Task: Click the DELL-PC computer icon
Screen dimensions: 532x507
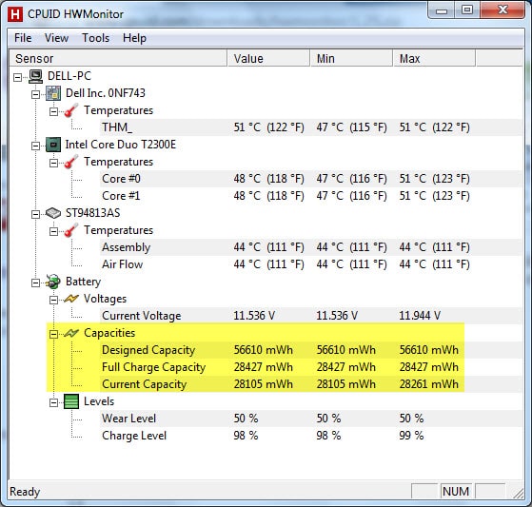Action: 35,76
